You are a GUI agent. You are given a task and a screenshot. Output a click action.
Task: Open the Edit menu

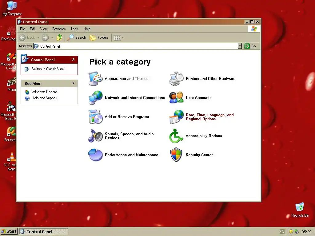(33, 29)
